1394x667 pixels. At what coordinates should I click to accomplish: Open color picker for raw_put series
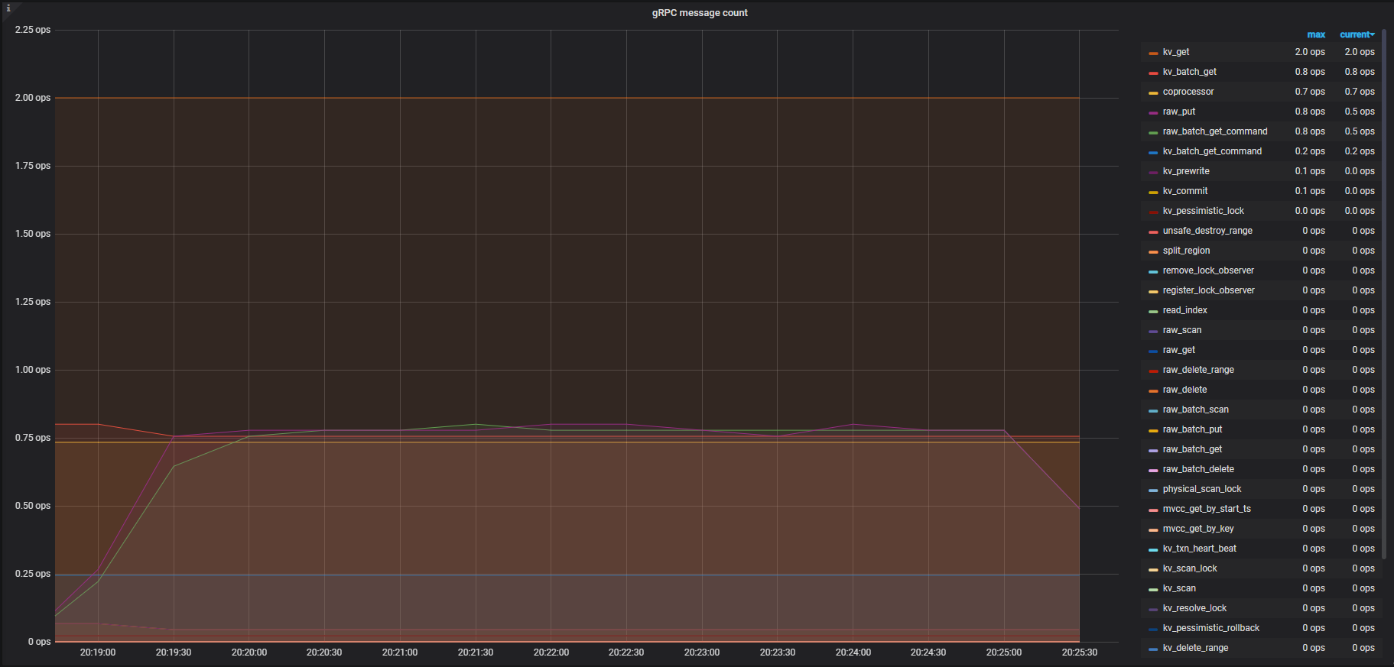coord(1153,112)
